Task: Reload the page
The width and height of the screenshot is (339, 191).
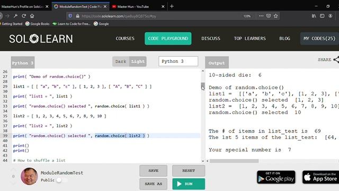Action: [24, 16]
